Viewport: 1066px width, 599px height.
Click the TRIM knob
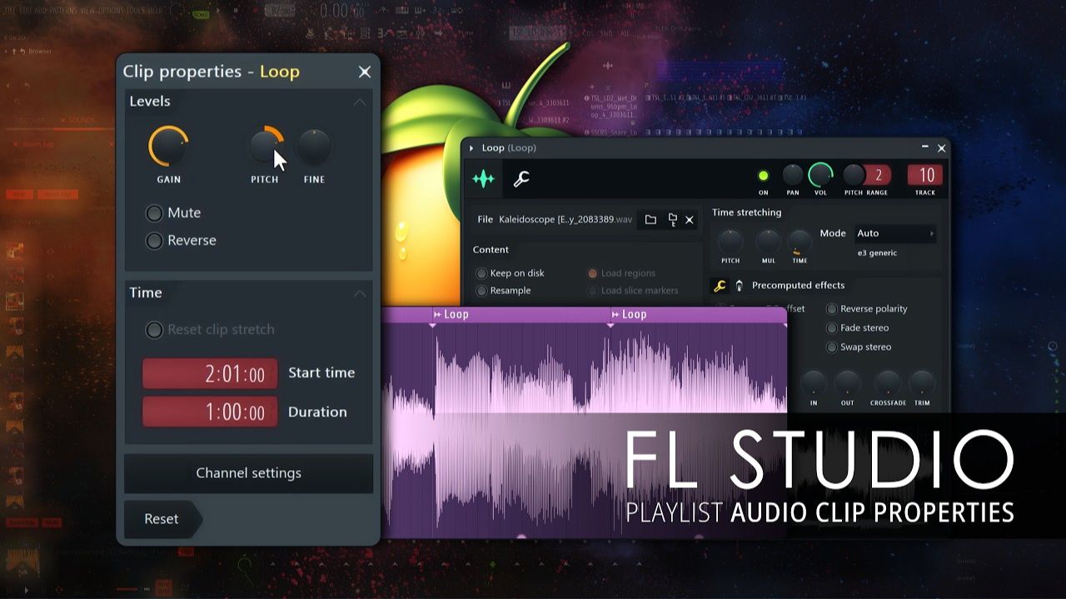tap(922, 384)
